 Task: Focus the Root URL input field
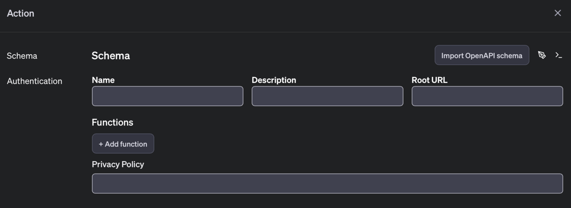pos(487,96)
